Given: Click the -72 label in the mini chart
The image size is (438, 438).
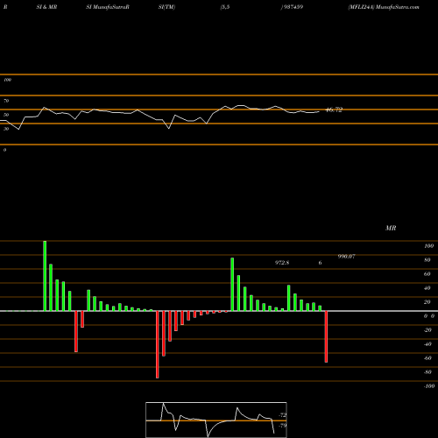Looking at the screenshot, I should (282, 415).
